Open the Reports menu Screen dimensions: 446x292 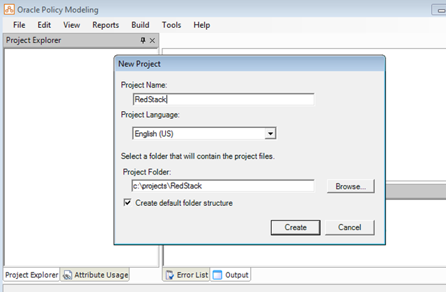click(x=105, y=25)
